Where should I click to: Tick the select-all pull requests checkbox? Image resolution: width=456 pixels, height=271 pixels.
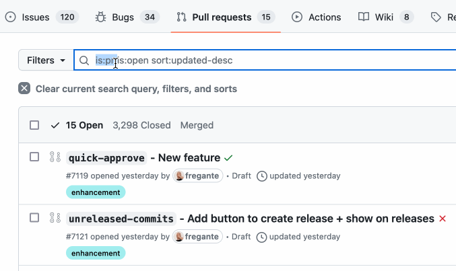pyautogui.click(x=34, y=125)
